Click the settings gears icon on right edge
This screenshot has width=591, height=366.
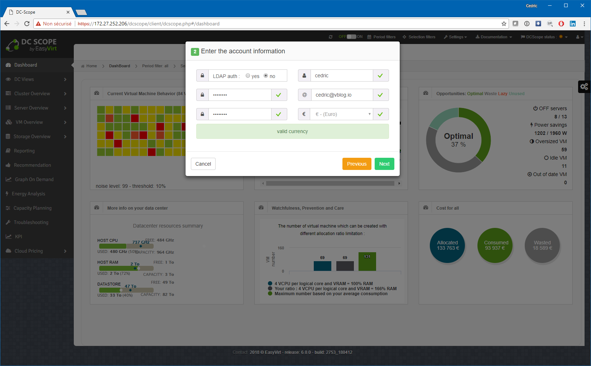tap(584, 87)
